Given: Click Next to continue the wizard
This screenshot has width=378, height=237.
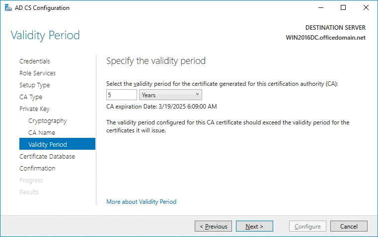Looking at the screenshot, I should [x=254, y=226].
